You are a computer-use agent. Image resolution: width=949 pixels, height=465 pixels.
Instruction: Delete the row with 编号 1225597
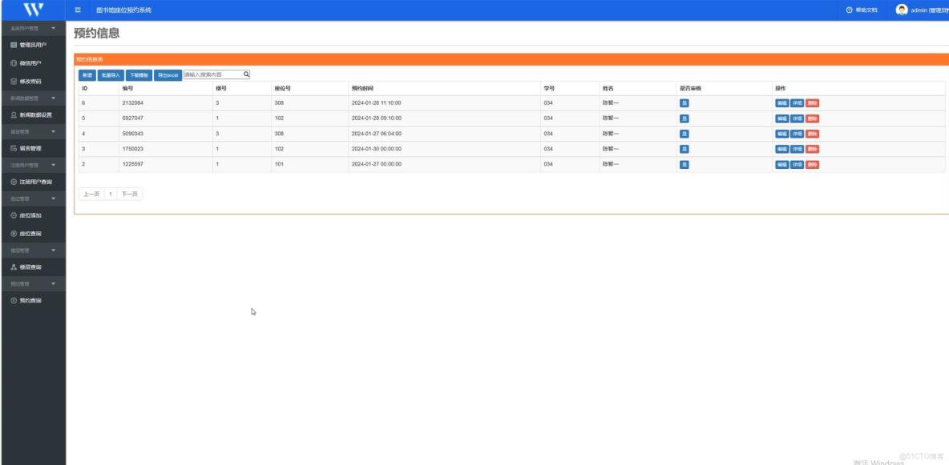point(812,165)
